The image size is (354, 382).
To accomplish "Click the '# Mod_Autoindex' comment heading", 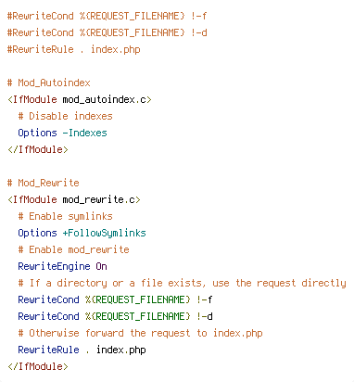I will pyautogui.click(x=49, y=83).
